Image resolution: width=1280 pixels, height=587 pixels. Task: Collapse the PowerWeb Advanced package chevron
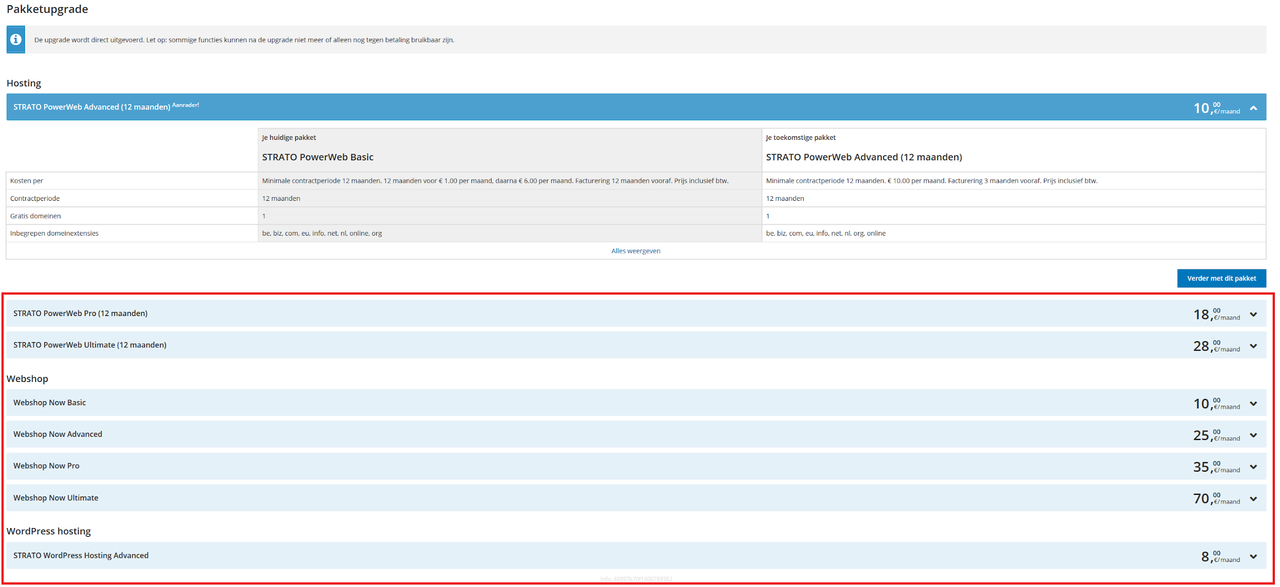coord(1253,108)
